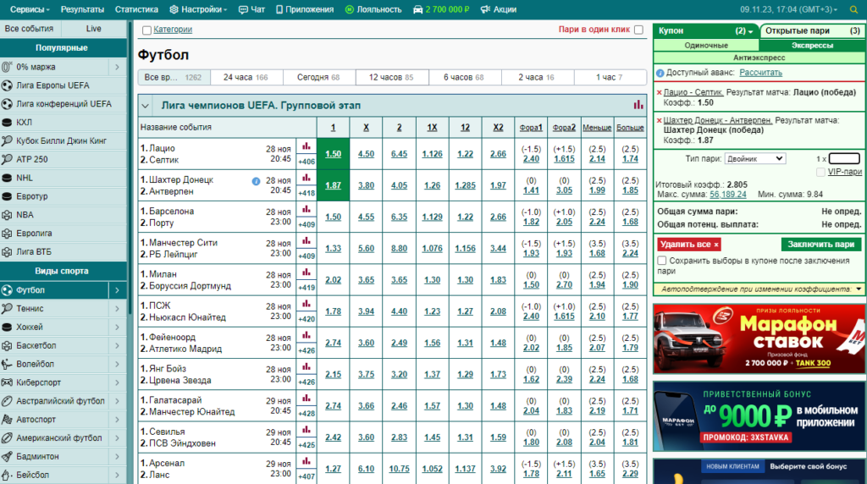The image size is (867, 484).
Task: Open statistics icon for Шахтер Донецк row
Action: coord(306,178)
